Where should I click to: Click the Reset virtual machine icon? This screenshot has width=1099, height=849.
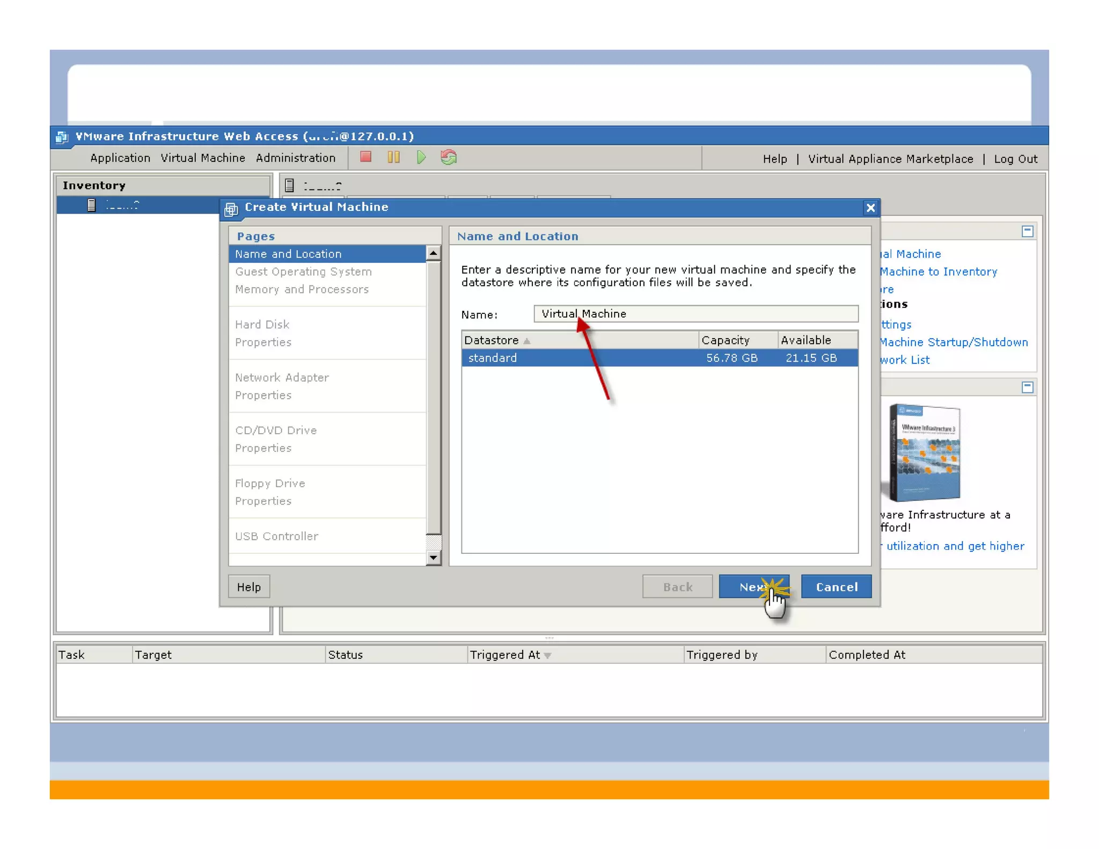click(x=449, y=157)
